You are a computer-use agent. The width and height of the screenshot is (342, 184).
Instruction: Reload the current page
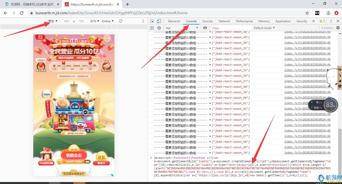[22, 13]
